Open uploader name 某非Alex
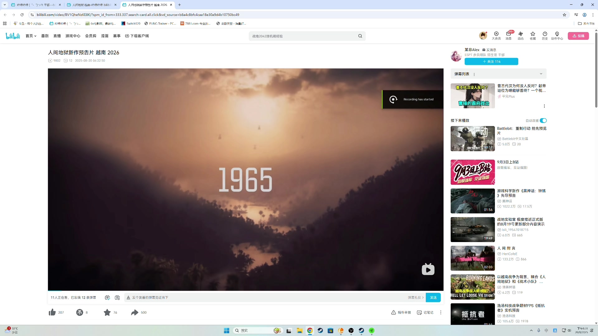The image size is (598, 336). (472, 50)
